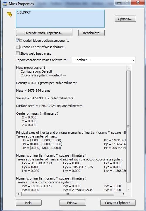The image size is (146, 211).
Task: Click Override Mass Properties... button
Action: [44, 33]
